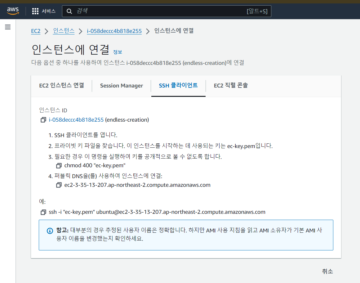Click the AWS logo home icon
Screen dimensions: 360x283
13,11
